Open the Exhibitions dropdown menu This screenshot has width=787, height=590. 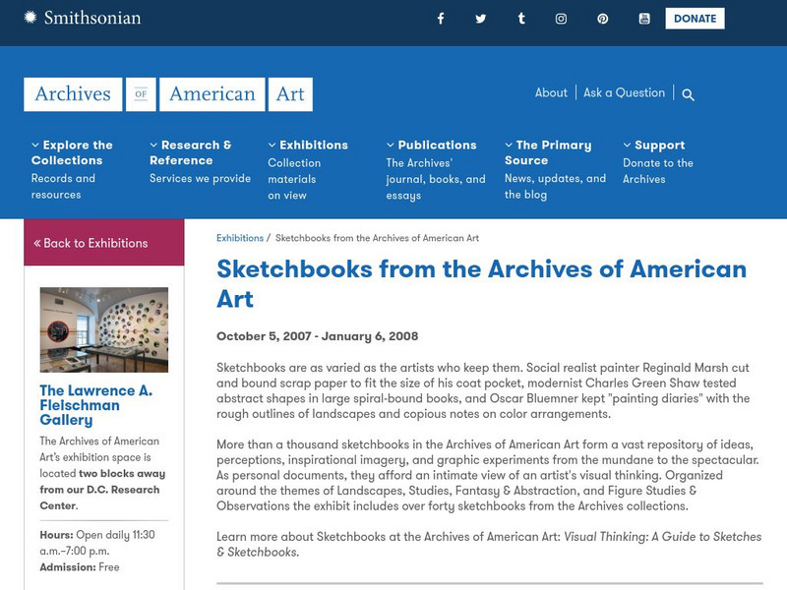coord(308,145)
